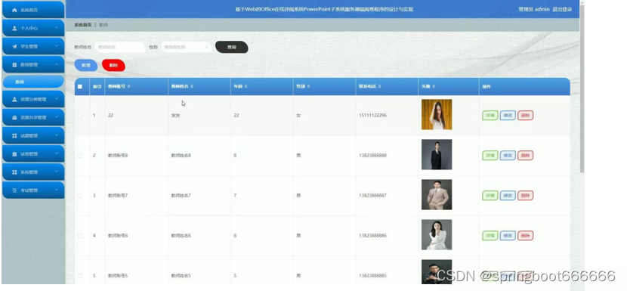Open avatar photo in 教师账号8 row
This screenshot has width=627, height=291.
tap(437, 154)
